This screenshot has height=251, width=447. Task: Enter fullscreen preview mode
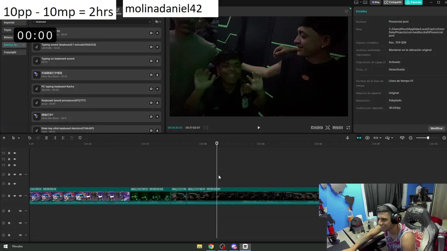tap(348, 128)
